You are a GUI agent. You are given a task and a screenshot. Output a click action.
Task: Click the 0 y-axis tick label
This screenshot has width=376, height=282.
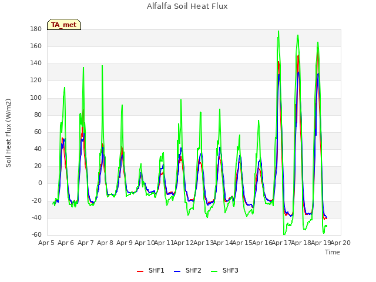coord(40,183)
